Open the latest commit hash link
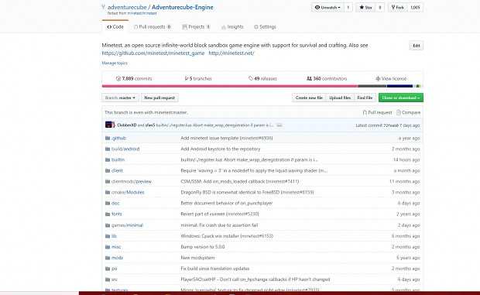 (391, 125)
